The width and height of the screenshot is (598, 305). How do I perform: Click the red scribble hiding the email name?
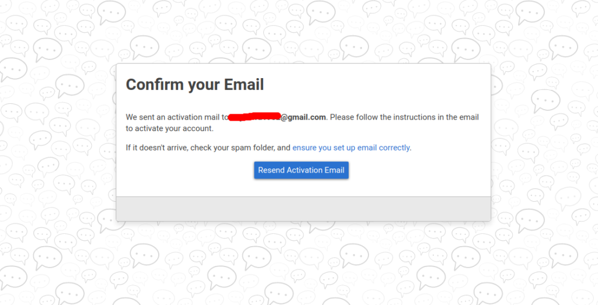point(255,117)
